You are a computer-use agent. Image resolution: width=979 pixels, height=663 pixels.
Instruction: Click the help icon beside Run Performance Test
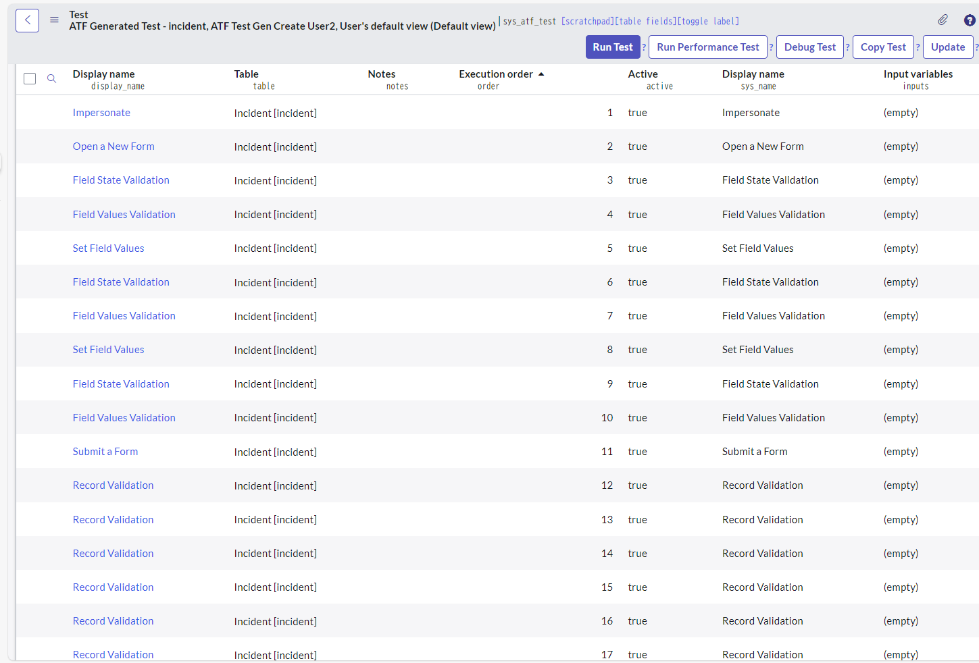tap(771, 47)
